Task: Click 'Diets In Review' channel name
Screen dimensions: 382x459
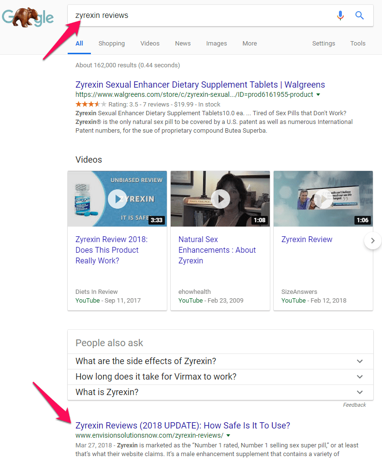Action: pyautogui.click(x=96, y=292)
